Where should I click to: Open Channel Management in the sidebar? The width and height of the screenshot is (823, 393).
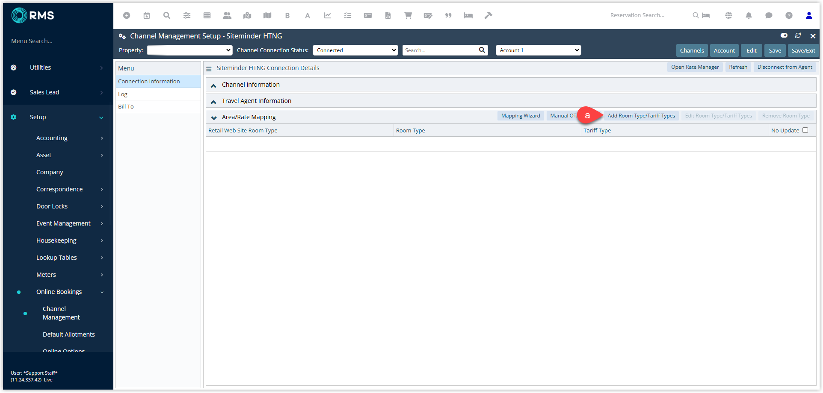pyautogui.click(x=61, y=313)
